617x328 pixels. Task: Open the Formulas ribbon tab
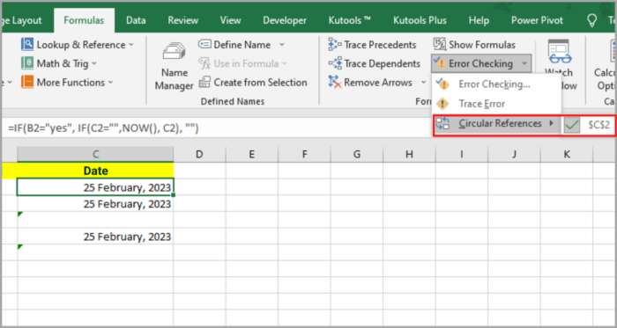pos(85,20)
